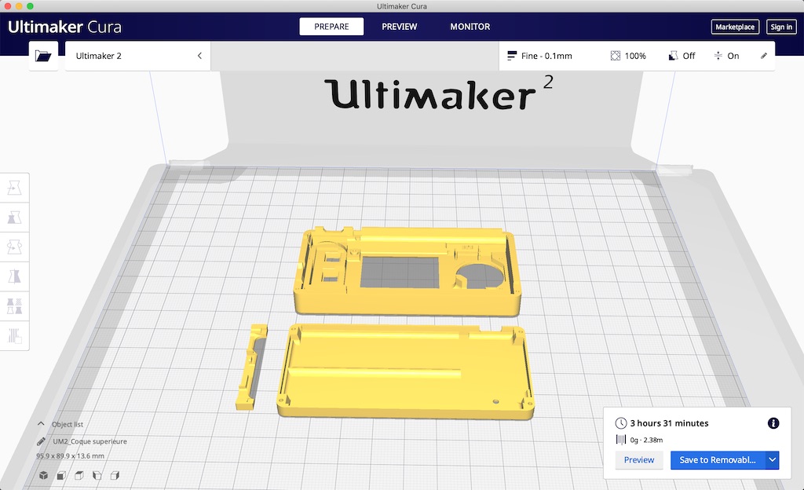
Task: Switch to the PREPARE stage tab
Action: click(x=331, y=27)
